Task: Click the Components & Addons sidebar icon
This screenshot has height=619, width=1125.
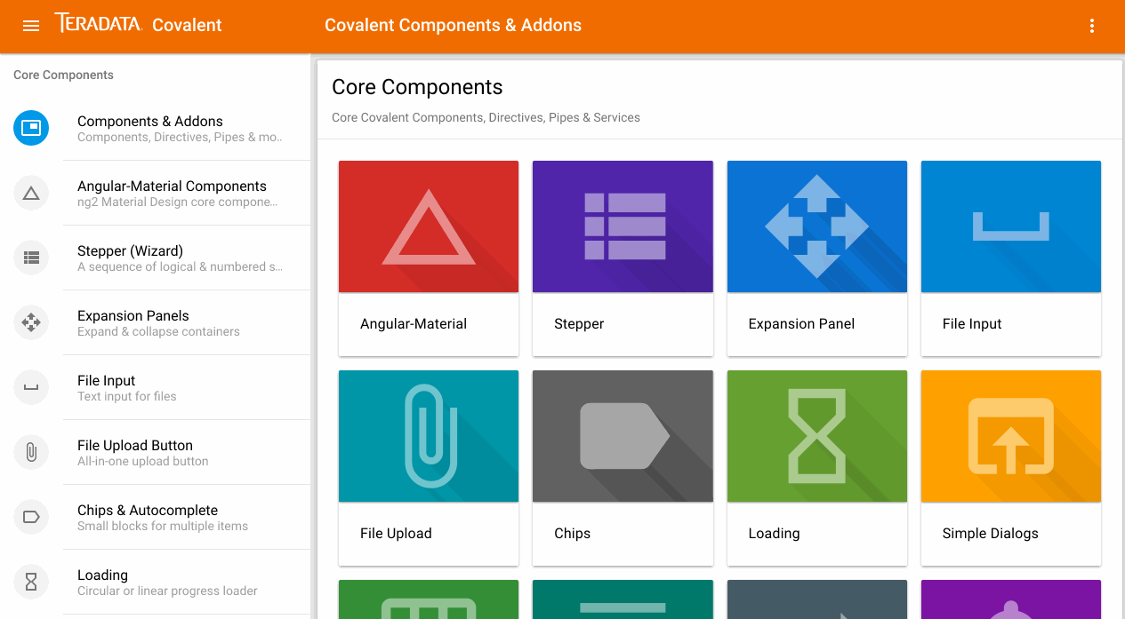Action: pyautogui.click(x=31, y=128)
